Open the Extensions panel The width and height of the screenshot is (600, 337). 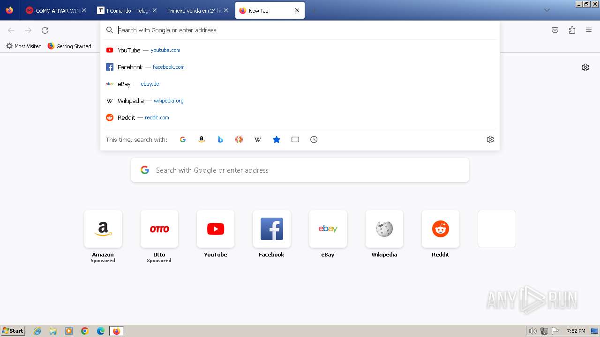tap(572, 30)
